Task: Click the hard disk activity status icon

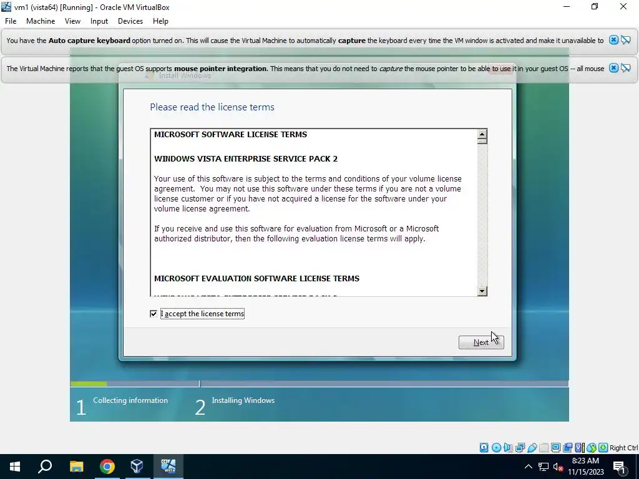Action: (x=484, y=448)
